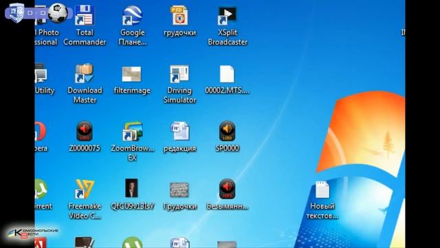Select the грудочки PSD file icon
The width and height of the screenshot is (440, 248).
pos(179,15)
